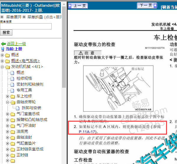177x164 pixels.
Task: Click the open folder icon beside 曲轴皮带轮
Action: 13,102
